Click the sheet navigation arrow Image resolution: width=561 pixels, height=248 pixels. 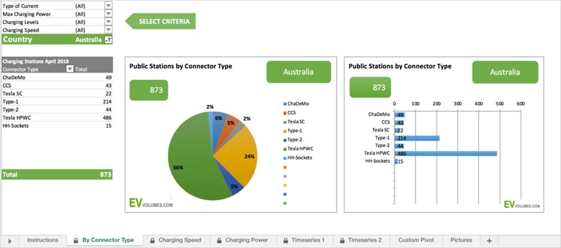tap(10, 241)
